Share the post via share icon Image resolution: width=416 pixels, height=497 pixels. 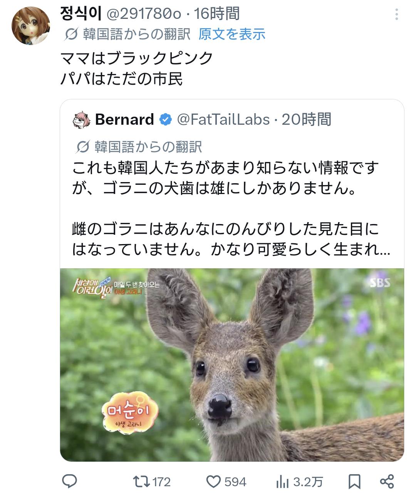pos(387,481)
